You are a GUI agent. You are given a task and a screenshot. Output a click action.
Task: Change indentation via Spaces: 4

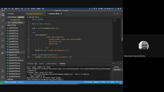pyautogui.click(x=97, y=82)
